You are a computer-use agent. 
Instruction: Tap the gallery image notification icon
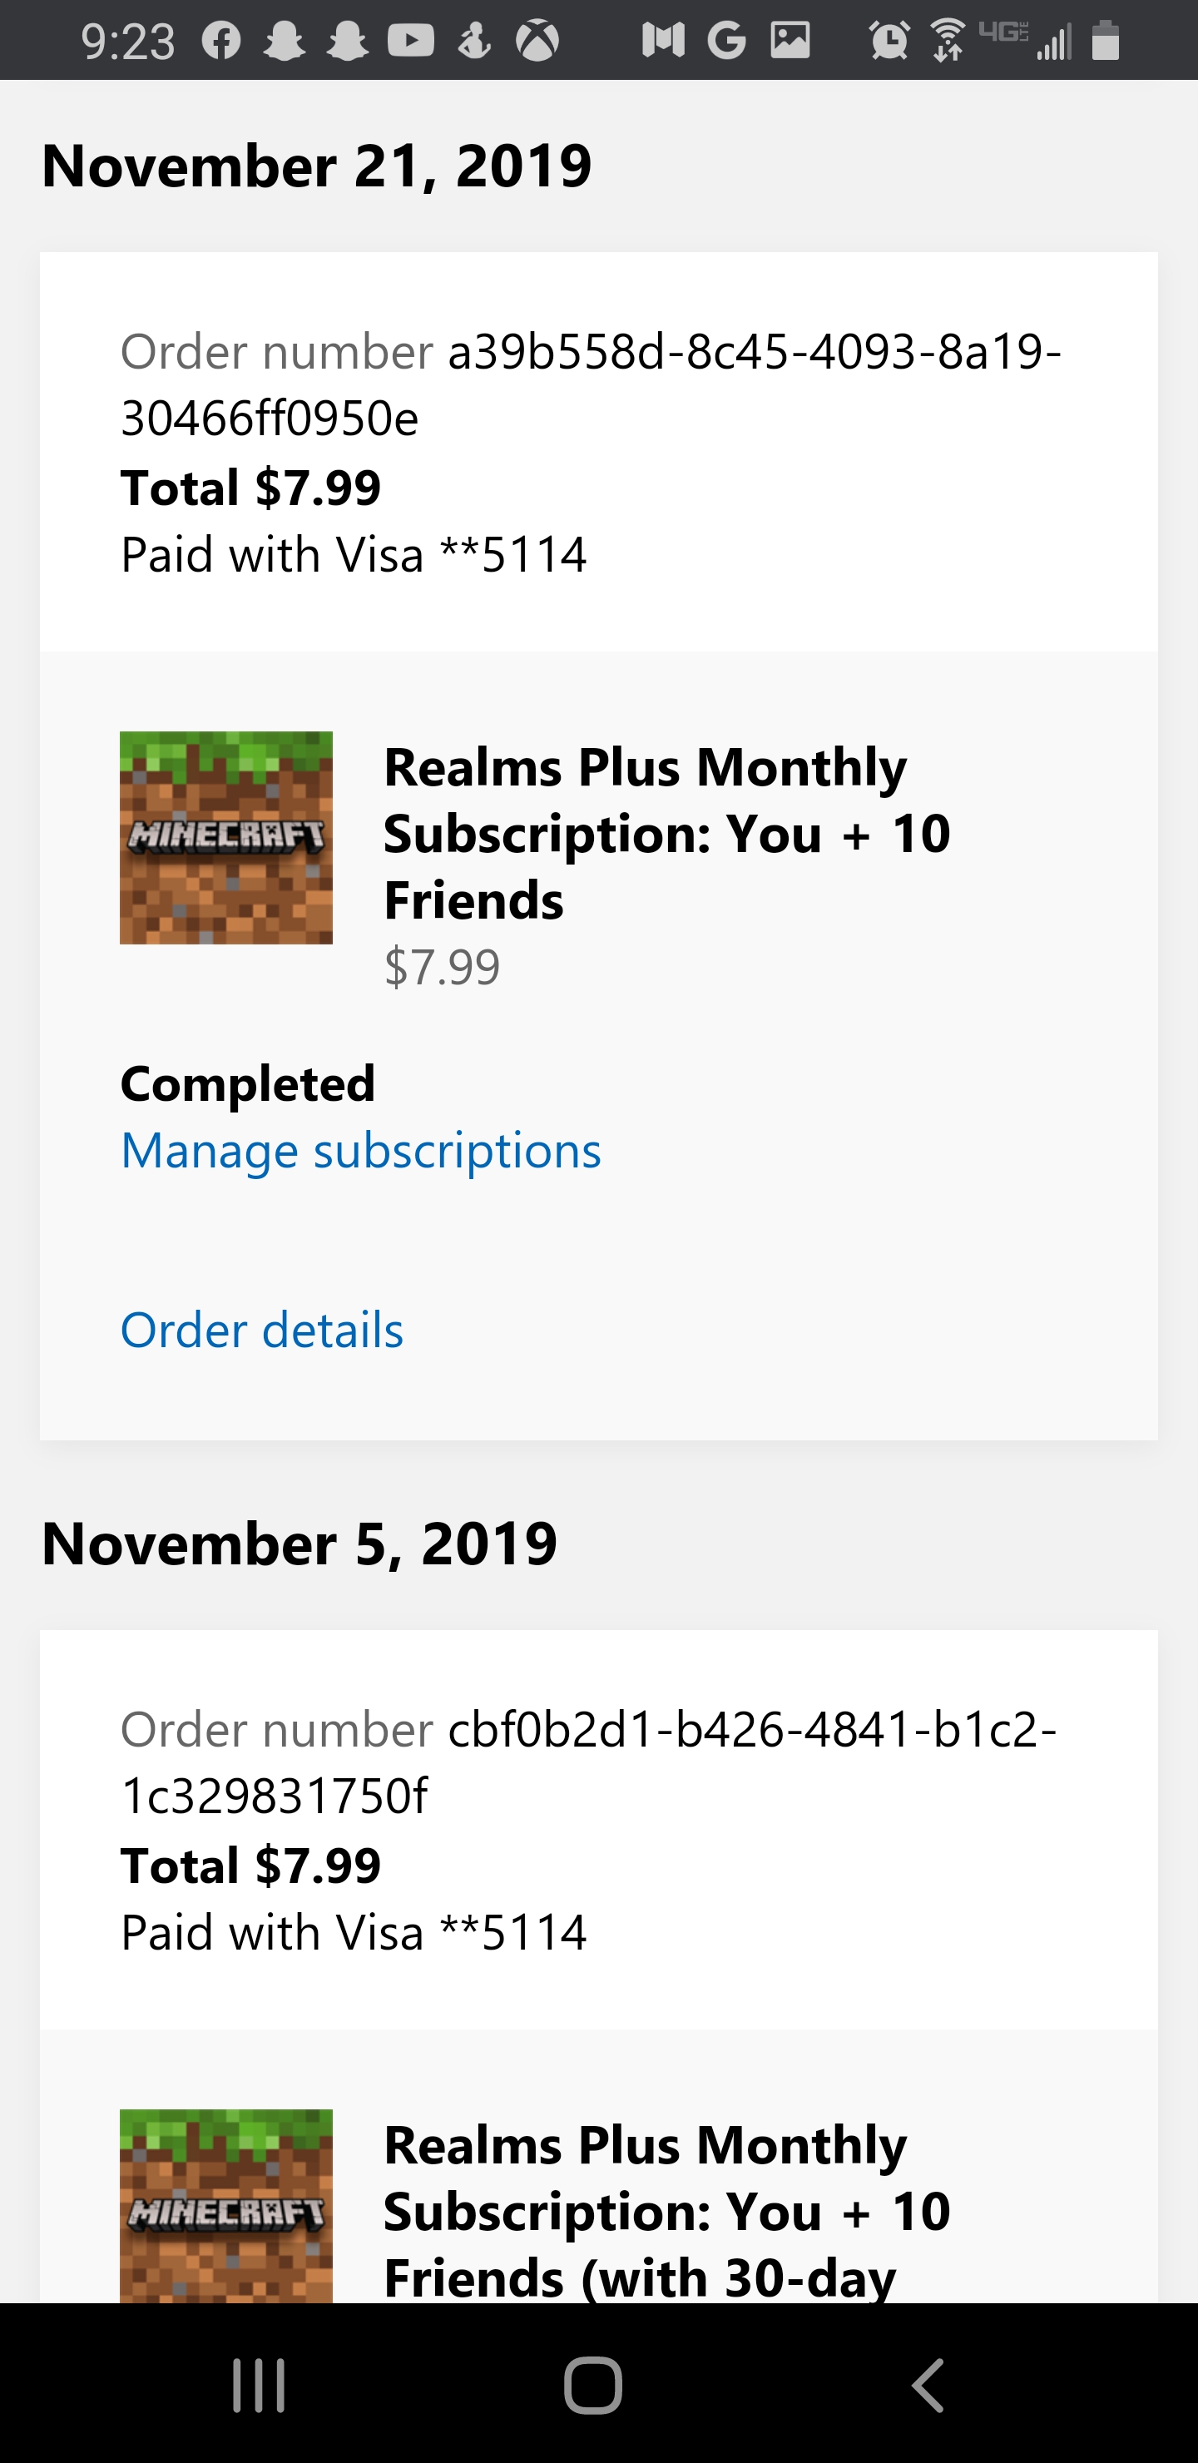coord(790,40)
